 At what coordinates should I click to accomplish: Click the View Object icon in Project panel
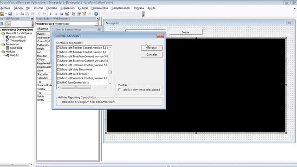click(x=1, y=24)
